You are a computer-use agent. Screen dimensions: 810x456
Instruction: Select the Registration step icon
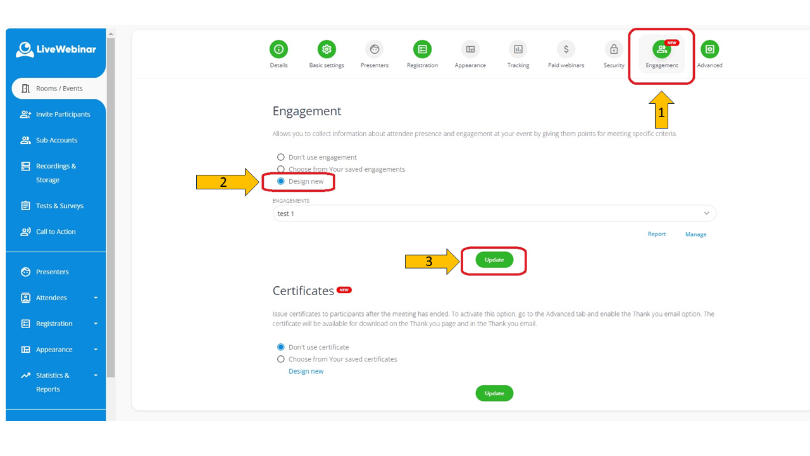(x=422, y=49)
